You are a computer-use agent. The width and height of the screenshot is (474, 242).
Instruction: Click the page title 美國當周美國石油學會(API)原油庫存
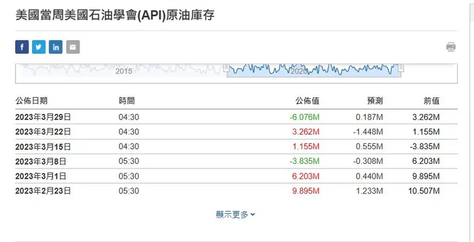pos(115,15)
